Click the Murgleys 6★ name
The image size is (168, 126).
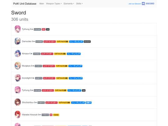pyautogui.click(x=28, y=66)
